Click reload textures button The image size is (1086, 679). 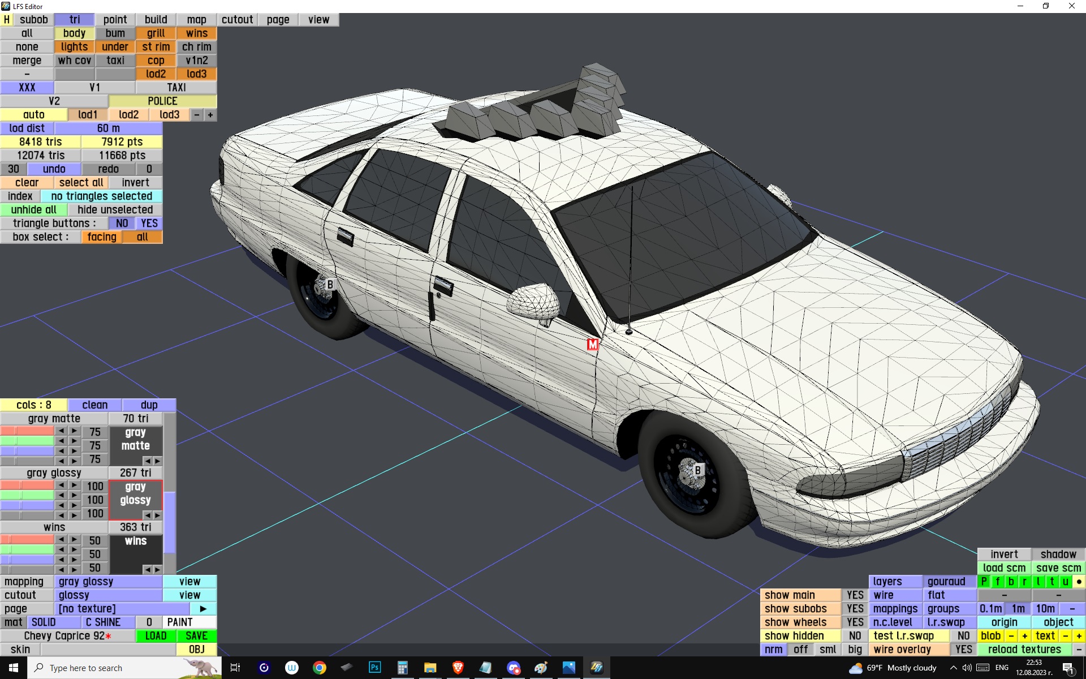pos(1024,649)
